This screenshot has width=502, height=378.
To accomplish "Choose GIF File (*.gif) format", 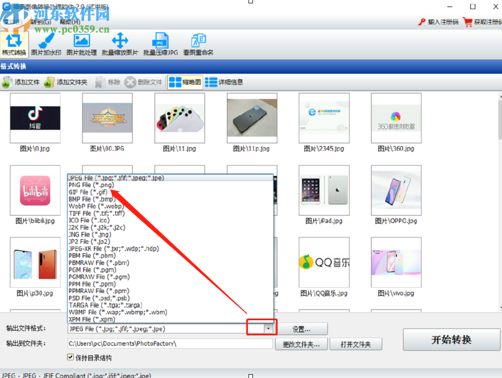I will 171,192.
